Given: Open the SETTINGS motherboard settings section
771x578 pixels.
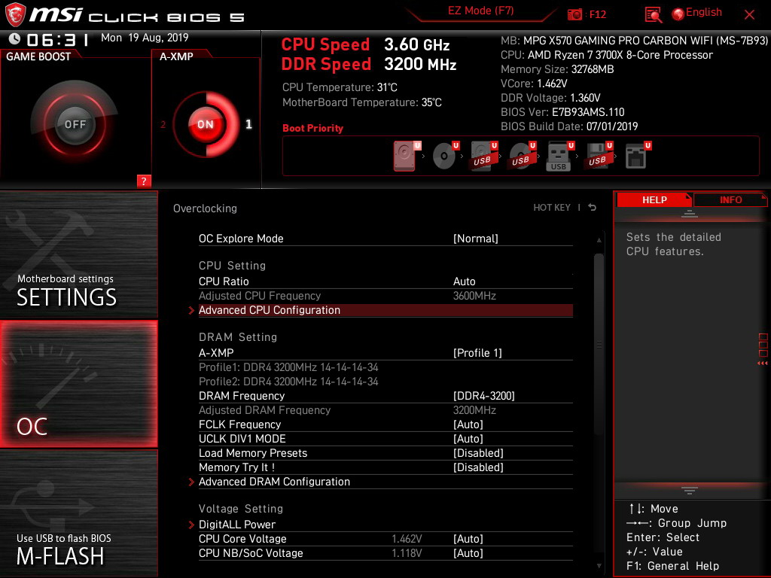Looking at the screenshot, I should point(78,254).
